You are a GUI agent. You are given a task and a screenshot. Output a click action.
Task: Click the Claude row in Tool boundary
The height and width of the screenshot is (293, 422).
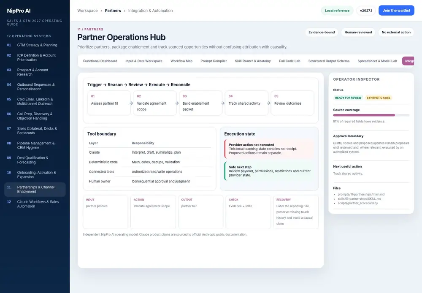pos(150,152)
